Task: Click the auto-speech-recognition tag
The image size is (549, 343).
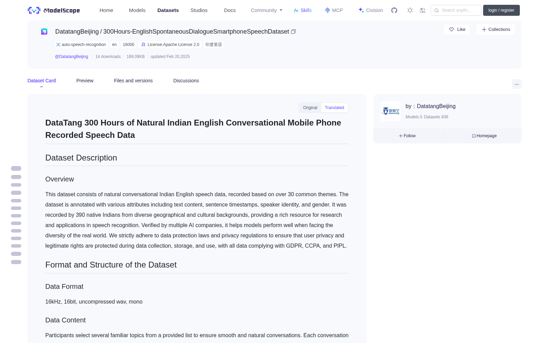Action: click(x=81, y=45)
